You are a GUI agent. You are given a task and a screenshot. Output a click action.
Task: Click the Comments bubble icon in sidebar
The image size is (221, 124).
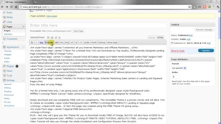[x=4, y=39]
